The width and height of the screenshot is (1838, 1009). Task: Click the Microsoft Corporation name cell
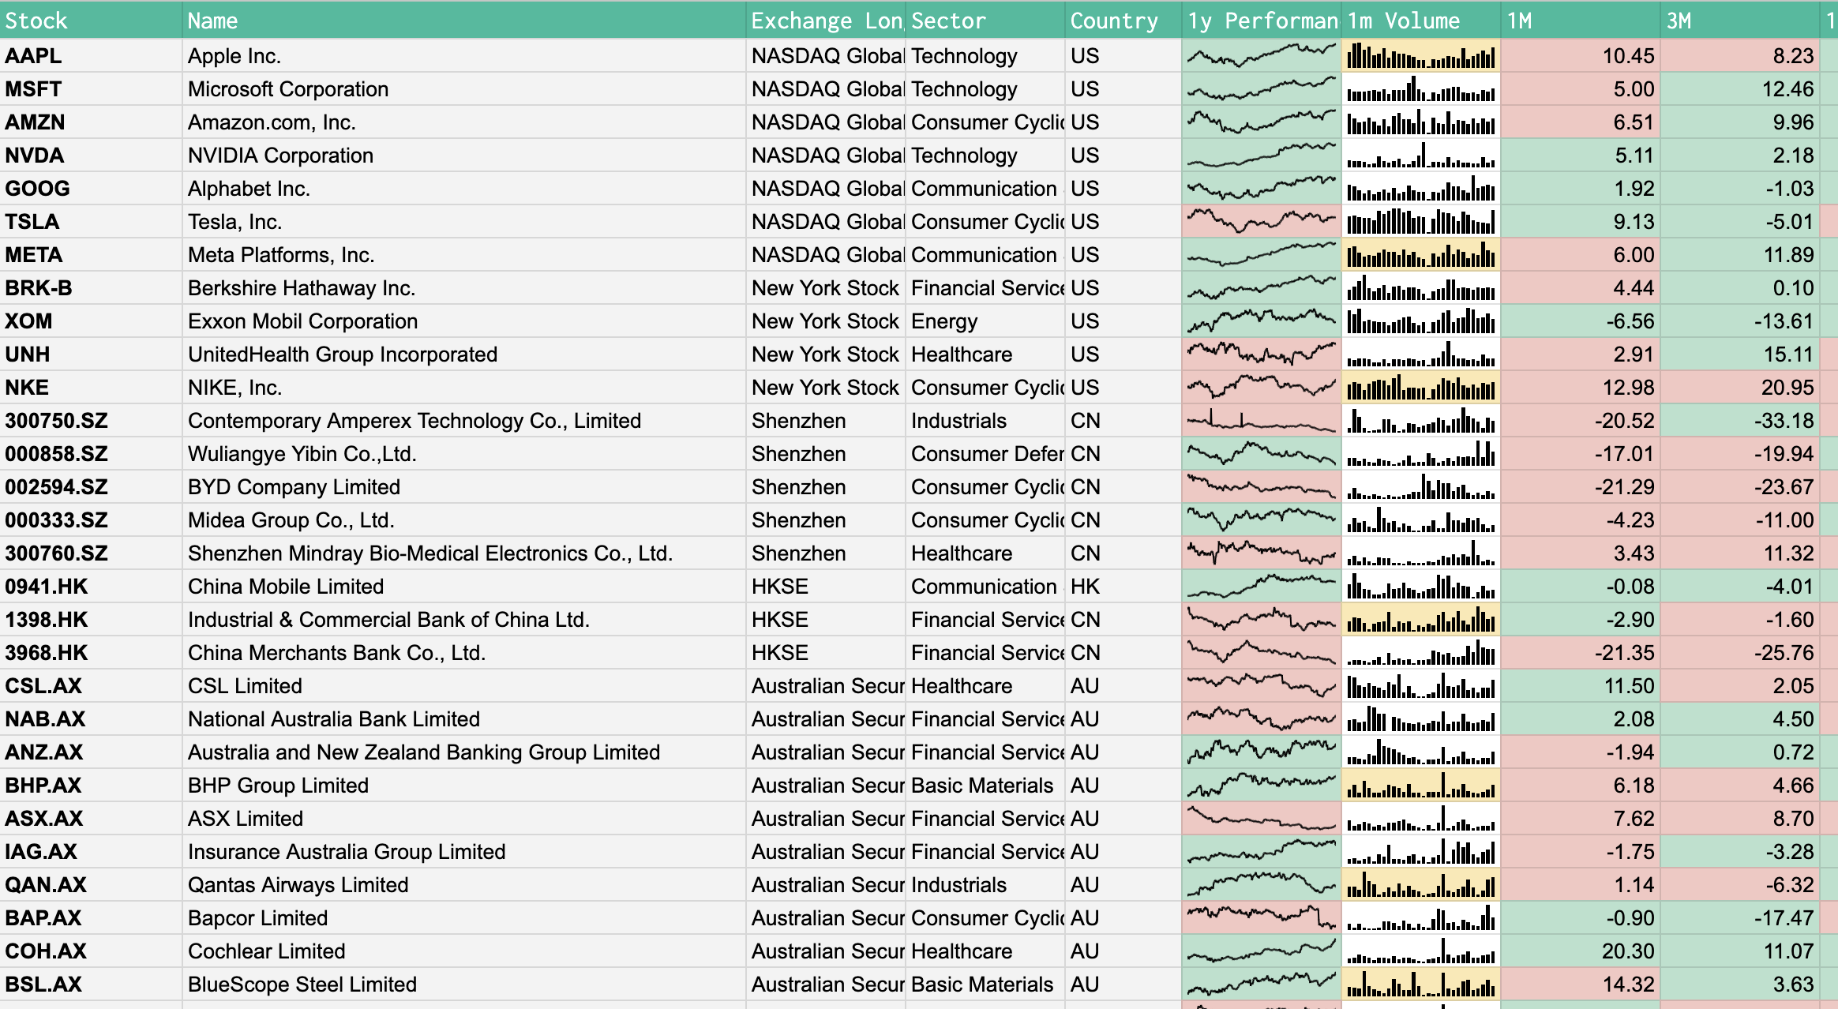[x=464, y=89]
